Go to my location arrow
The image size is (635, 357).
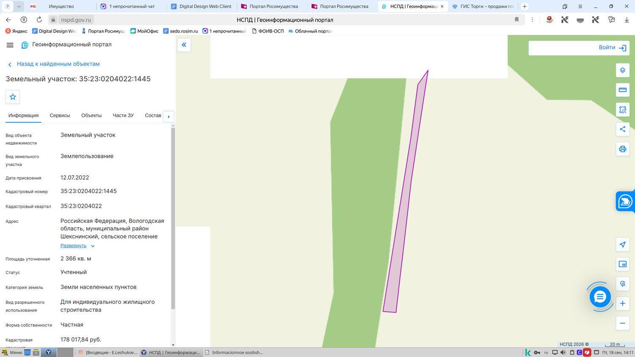(x=622, y=244)
